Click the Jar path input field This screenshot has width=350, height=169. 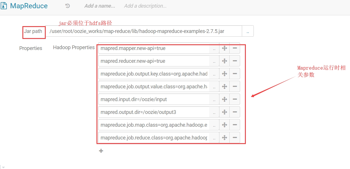[144, 31]
